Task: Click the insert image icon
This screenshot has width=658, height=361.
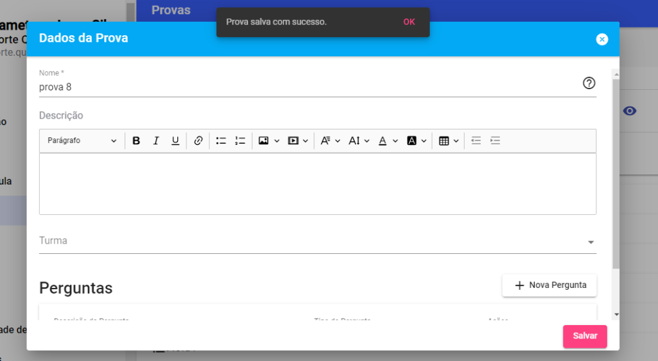Action: 263,140
